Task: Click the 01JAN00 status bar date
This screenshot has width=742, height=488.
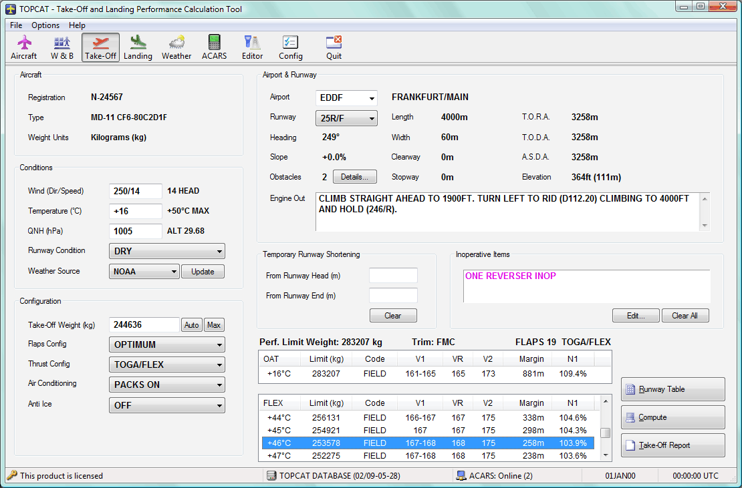Action: pyautogui.click(x=620, y=476)
